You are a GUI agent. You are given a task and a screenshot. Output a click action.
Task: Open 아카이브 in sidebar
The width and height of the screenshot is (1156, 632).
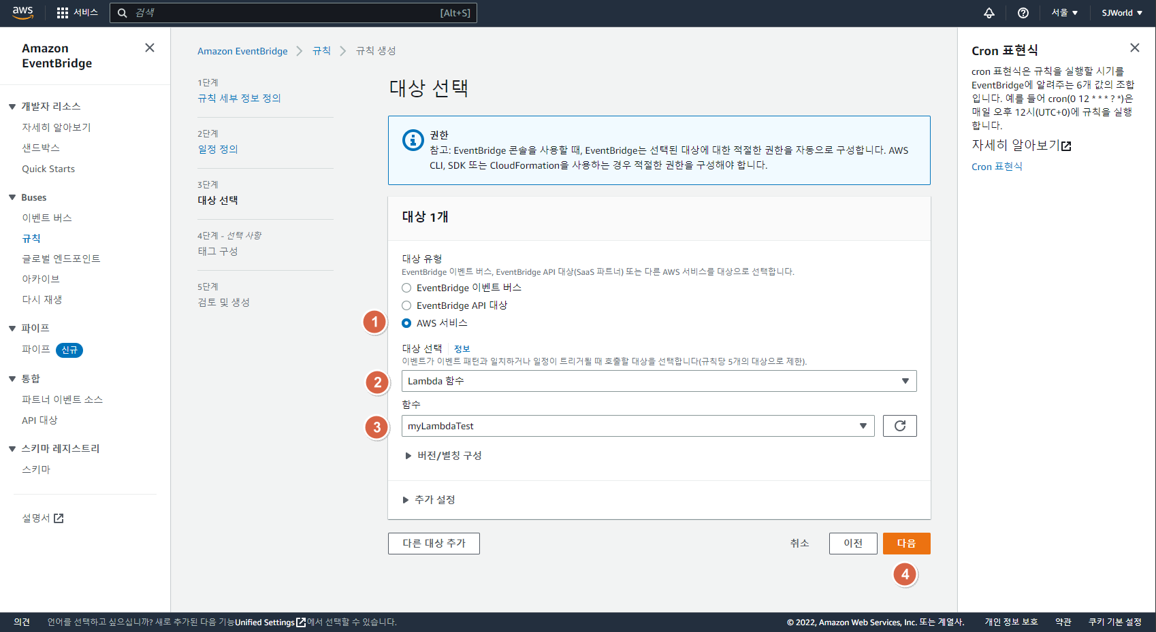click(x=41, y=279)
